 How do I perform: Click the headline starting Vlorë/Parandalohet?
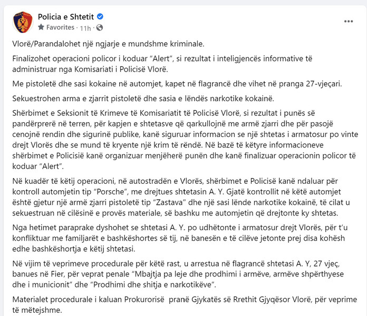109,44
